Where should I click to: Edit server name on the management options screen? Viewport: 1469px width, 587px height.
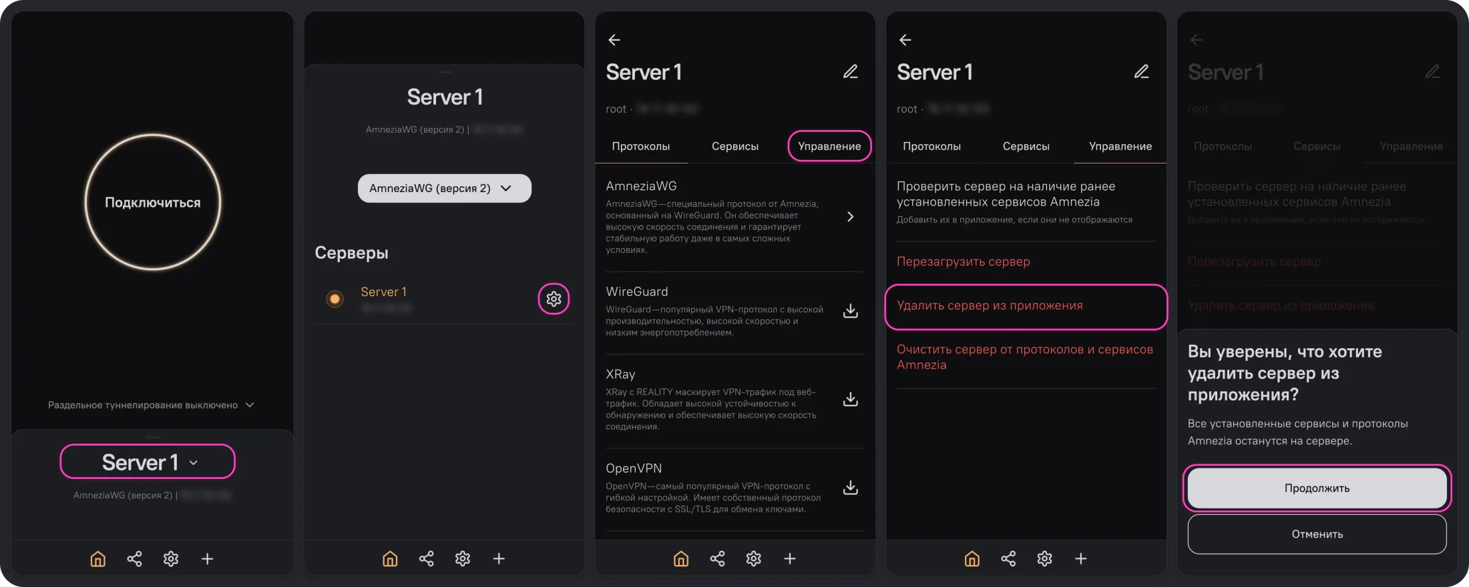[x=1142, y=71]
